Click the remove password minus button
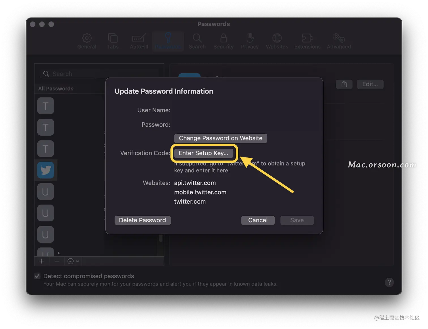The image size is (428, 329). [x=57, y=261]
